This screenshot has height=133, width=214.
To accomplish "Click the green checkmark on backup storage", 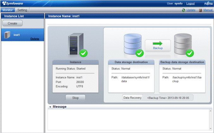I will [190, 53].
